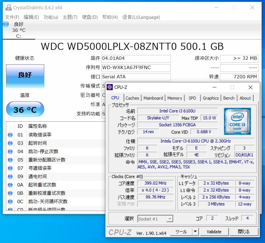The height and width of the screenshot is (243, 265).
Task: Click the 属性名称 column header
Action: pos(38,126)
